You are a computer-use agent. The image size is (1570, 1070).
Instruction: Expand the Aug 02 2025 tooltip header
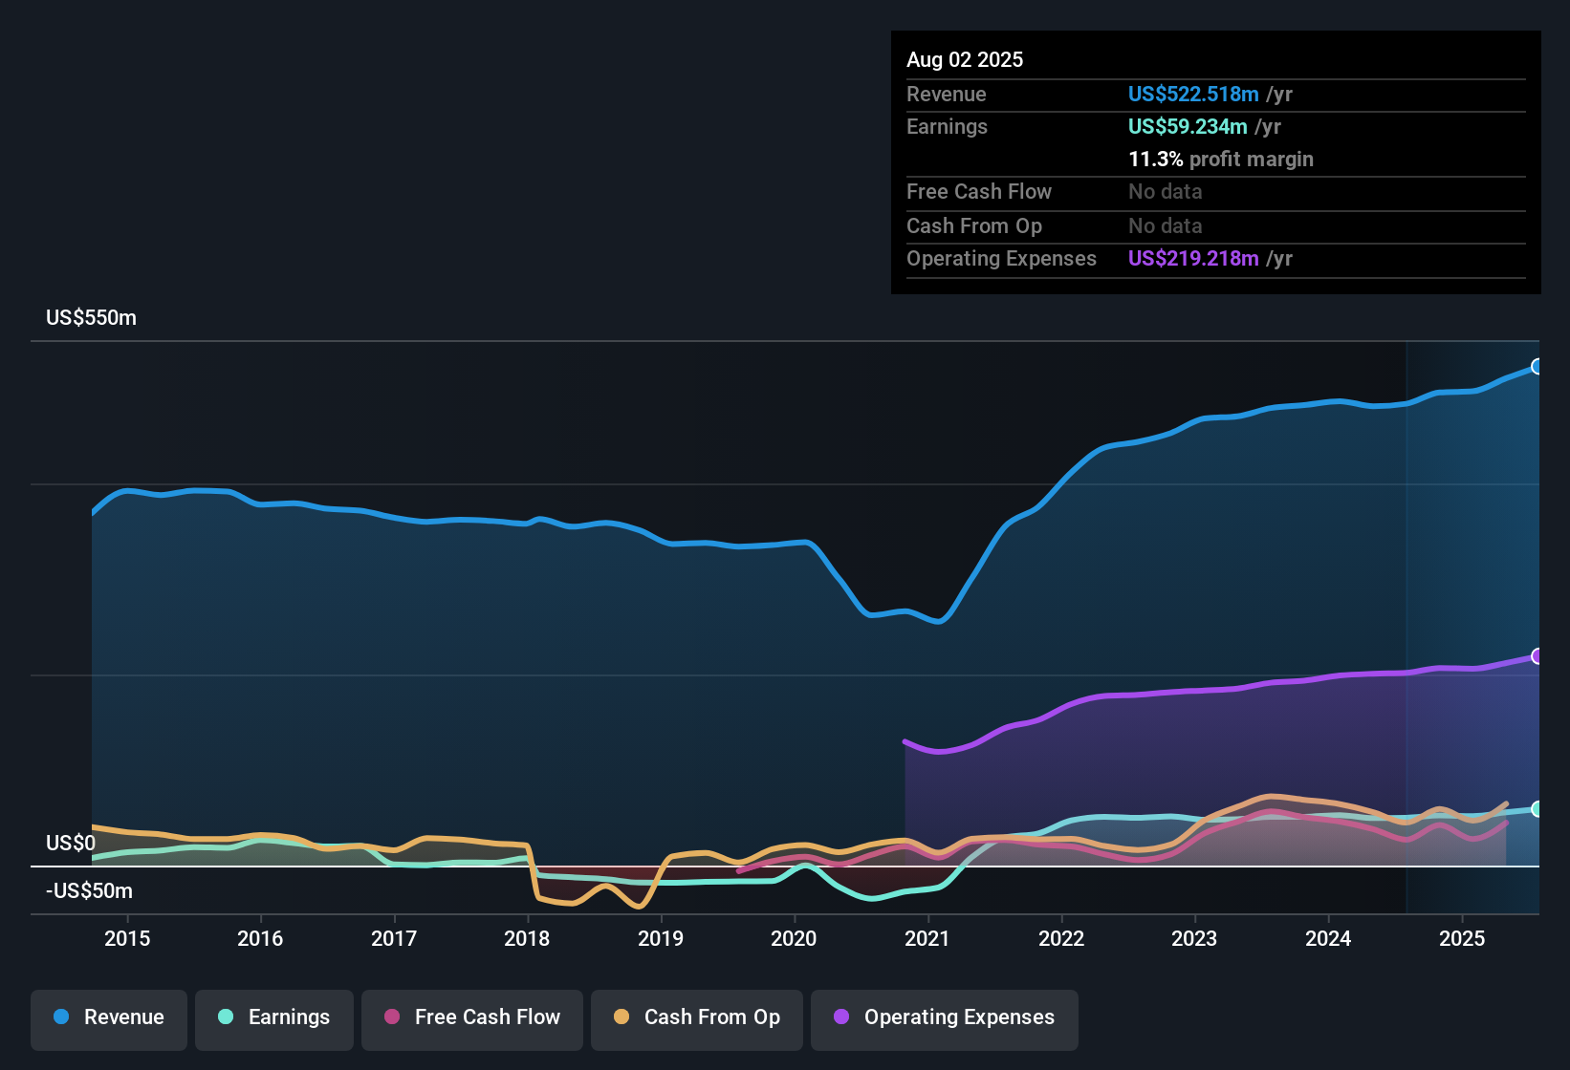(x=965, y=59)
